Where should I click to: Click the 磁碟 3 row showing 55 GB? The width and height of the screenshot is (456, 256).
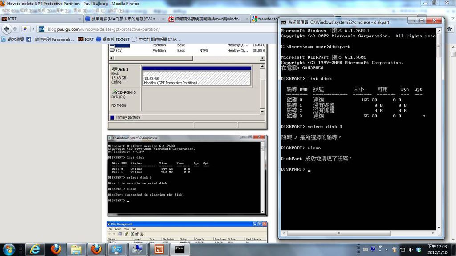(x=355, y=116)
